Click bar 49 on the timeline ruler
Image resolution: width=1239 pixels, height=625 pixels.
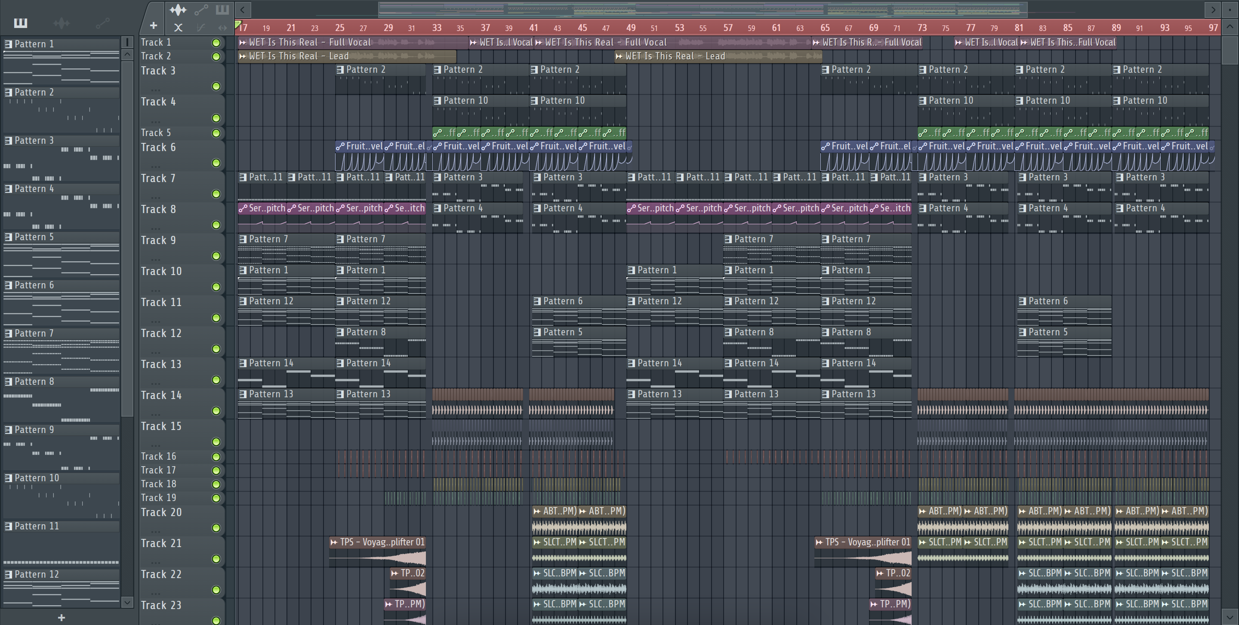pyautogui.click(x=631, y=28)
